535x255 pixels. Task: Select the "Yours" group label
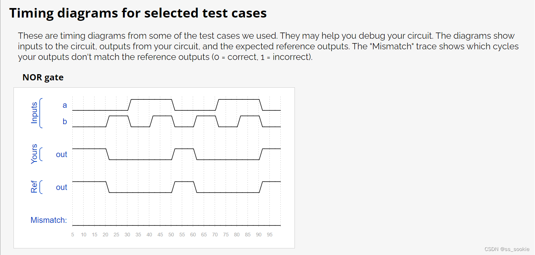pyautogui.click(x=34, y=154)
